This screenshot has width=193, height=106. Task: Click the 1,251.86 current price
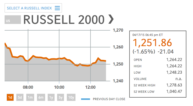tap(152, 43)
